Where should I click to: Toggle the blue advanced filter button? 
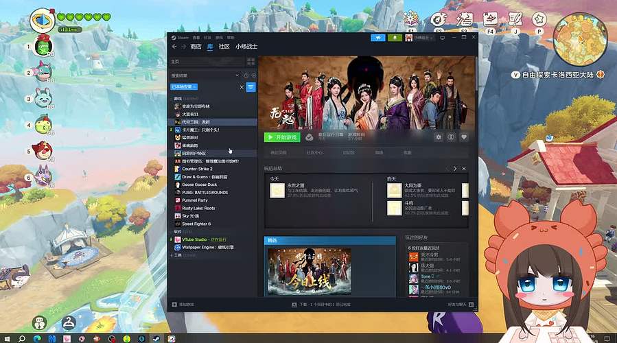pyautogui.click(x=251, y=87)
